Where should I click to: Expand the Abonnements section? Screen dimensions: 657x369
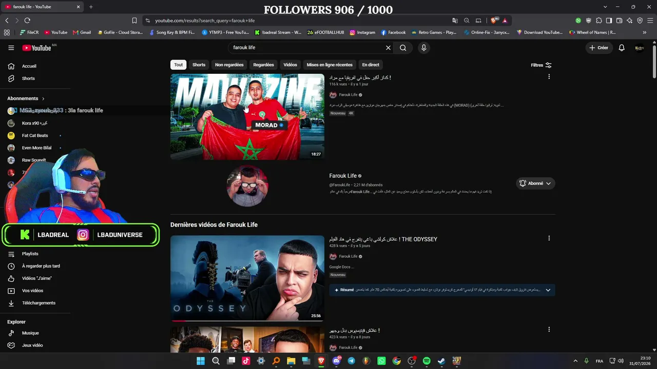pyautogui.click(x=26, y=98)
